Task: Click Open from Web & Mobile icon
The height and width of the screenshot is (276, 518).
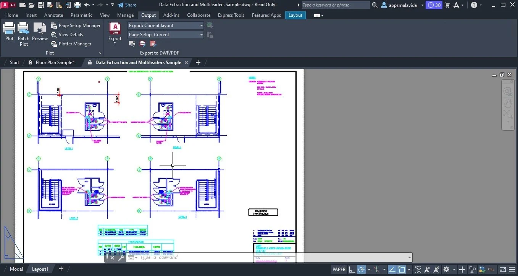Action: click(59, 5)
